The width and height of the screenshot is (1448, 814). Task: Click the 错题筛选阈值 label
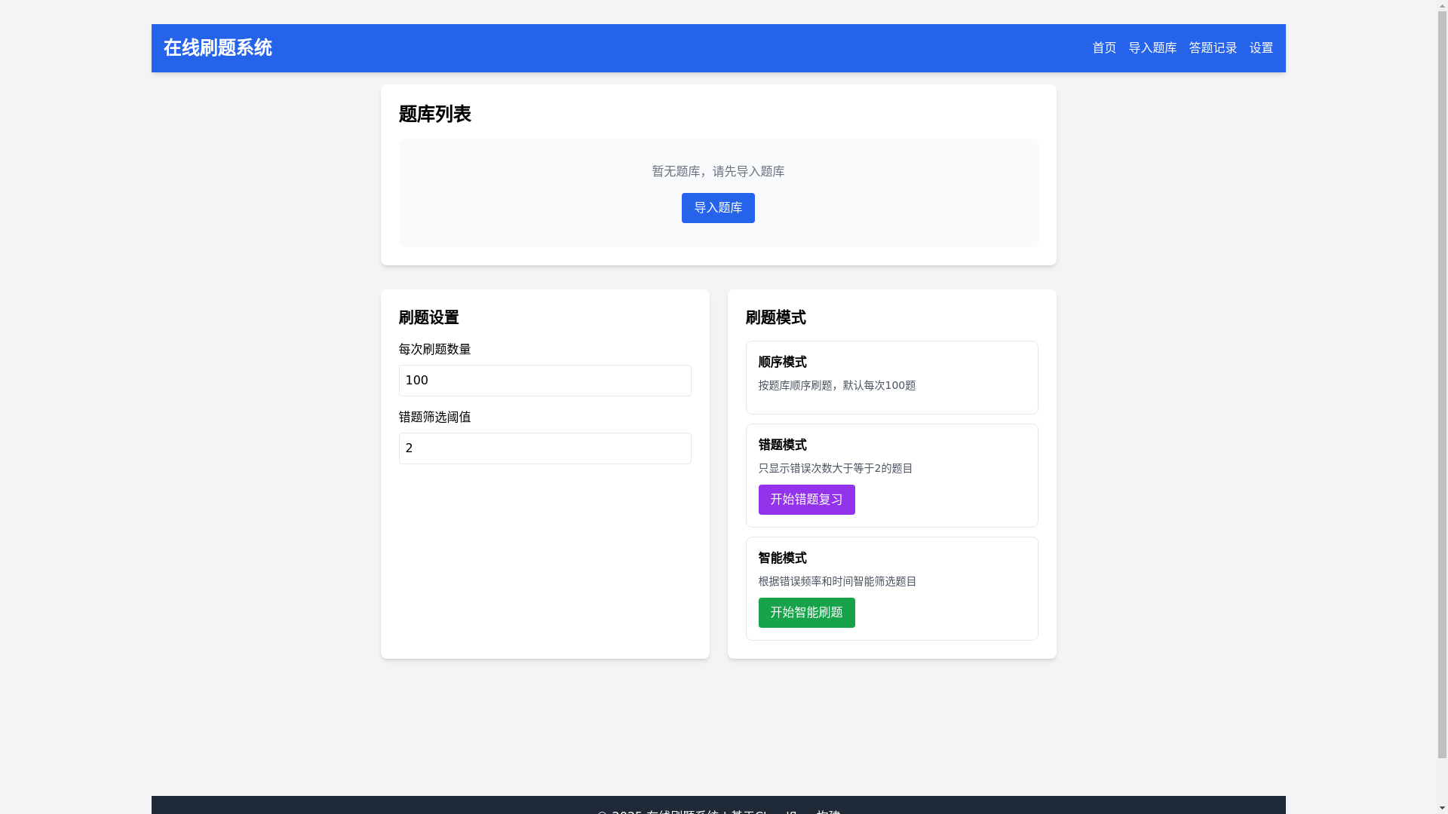[x=434, y=418]
